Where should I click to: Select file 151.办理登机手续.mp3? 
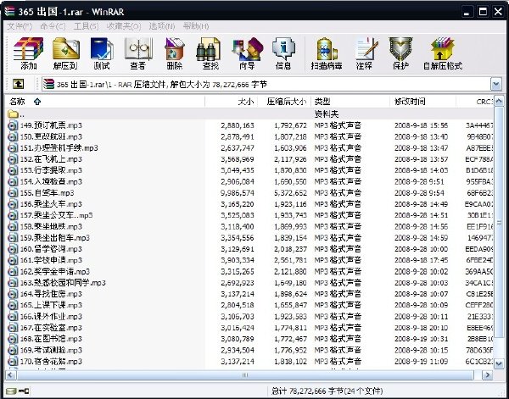59,148
